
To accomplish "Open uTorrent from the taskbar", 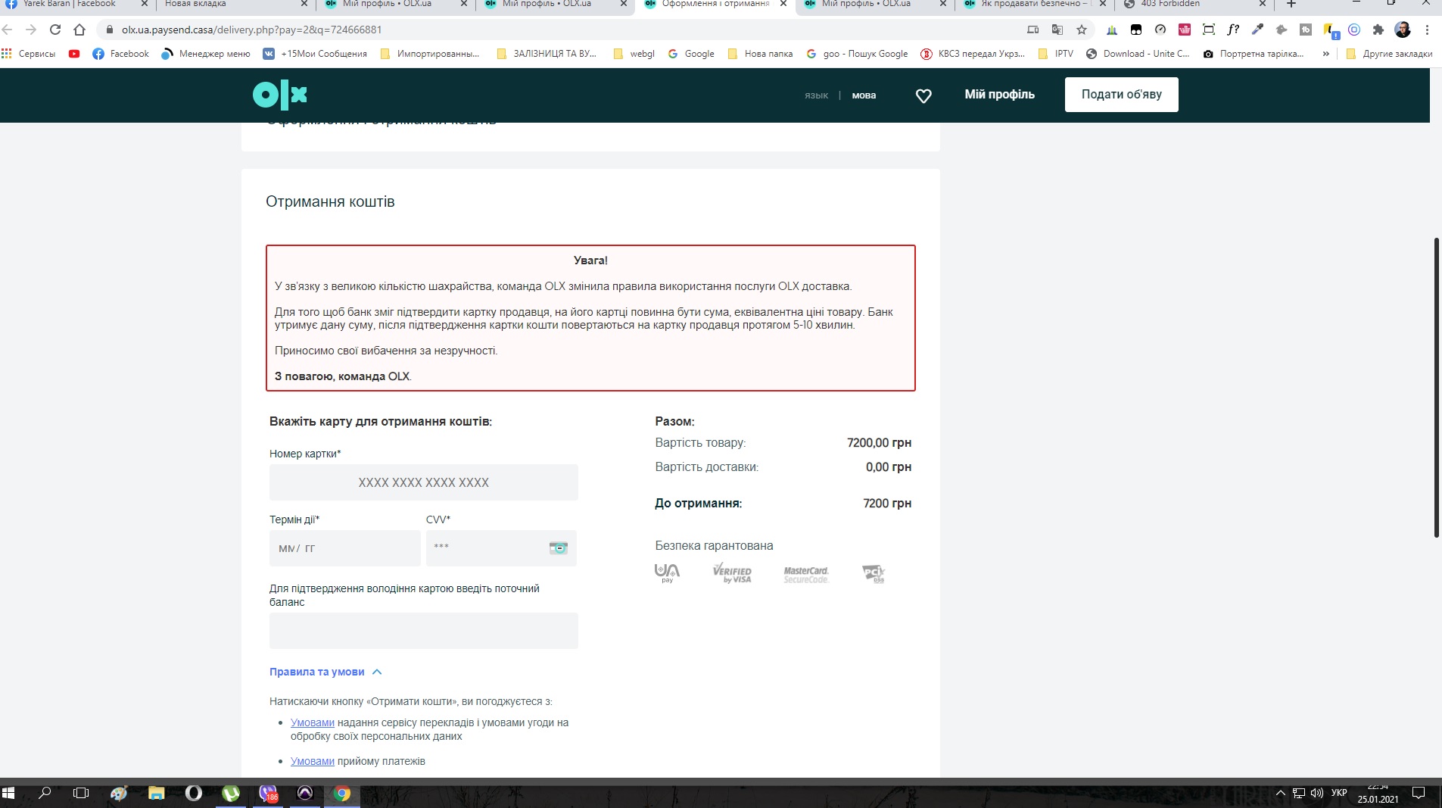I will [231, 793].
